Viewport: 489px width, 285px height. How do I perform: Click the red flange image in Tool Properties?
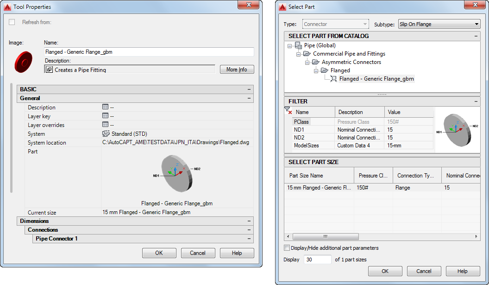(24, 62)
